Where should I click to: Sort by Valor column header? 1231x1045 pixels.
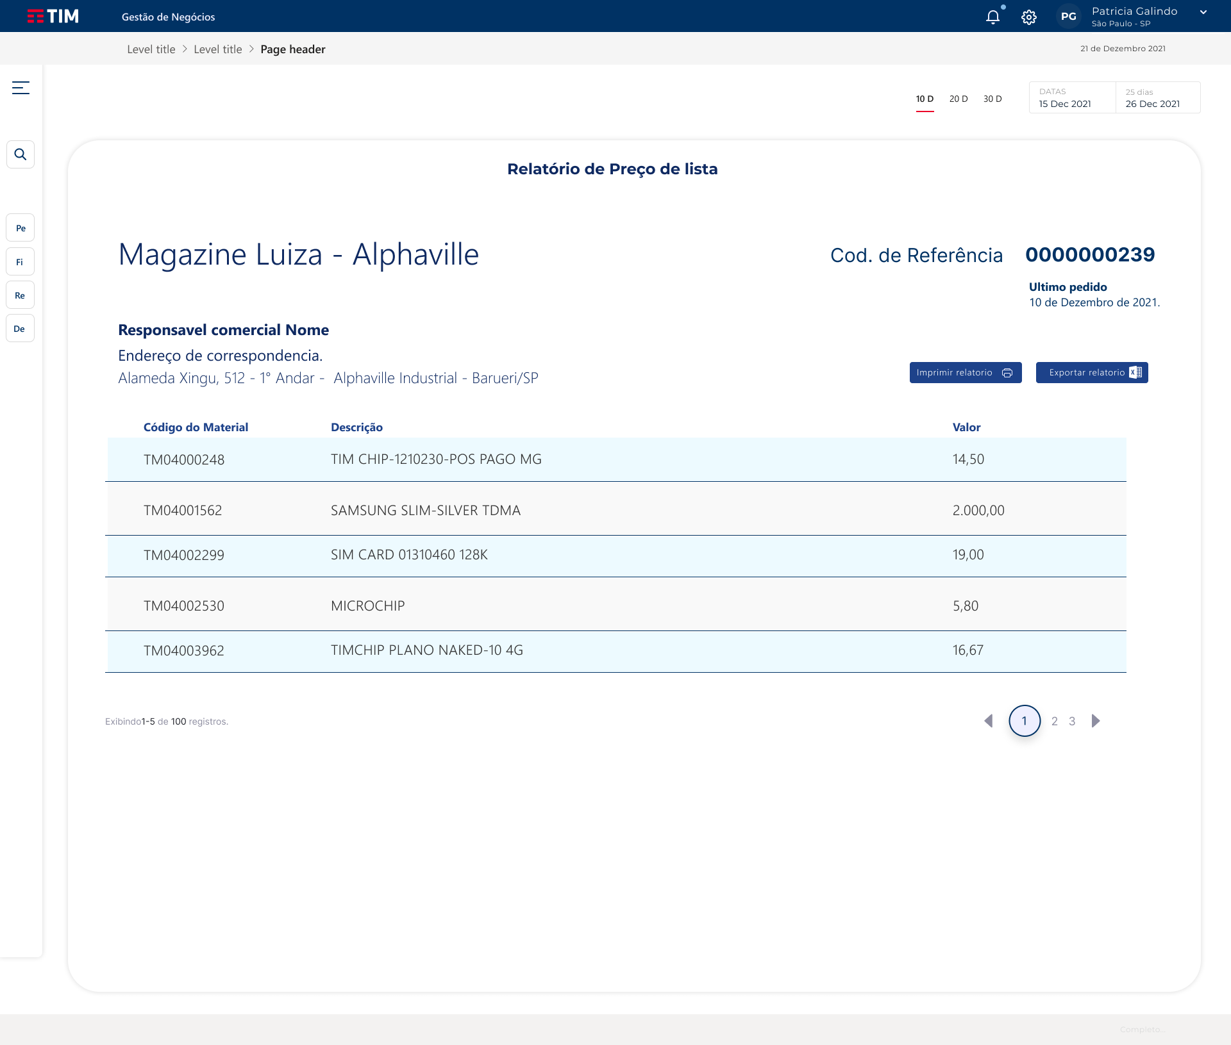tap(966, 427)
